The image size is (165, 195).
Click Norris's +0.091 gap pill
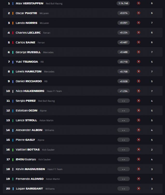124,23
